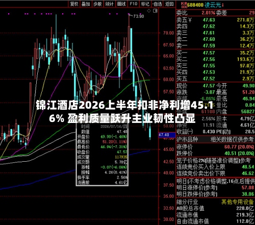Image resolution: width=255 pixels, height=225 pixels.
Task: Click the stock name 凌云光
Action: click(x=213, y=5)
